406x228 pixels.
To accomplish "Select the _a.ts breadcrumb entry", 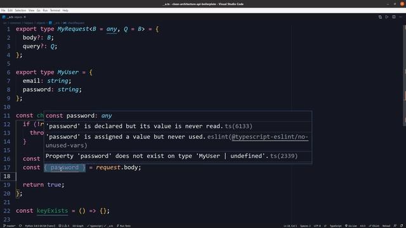I will (x=57, y=23).
